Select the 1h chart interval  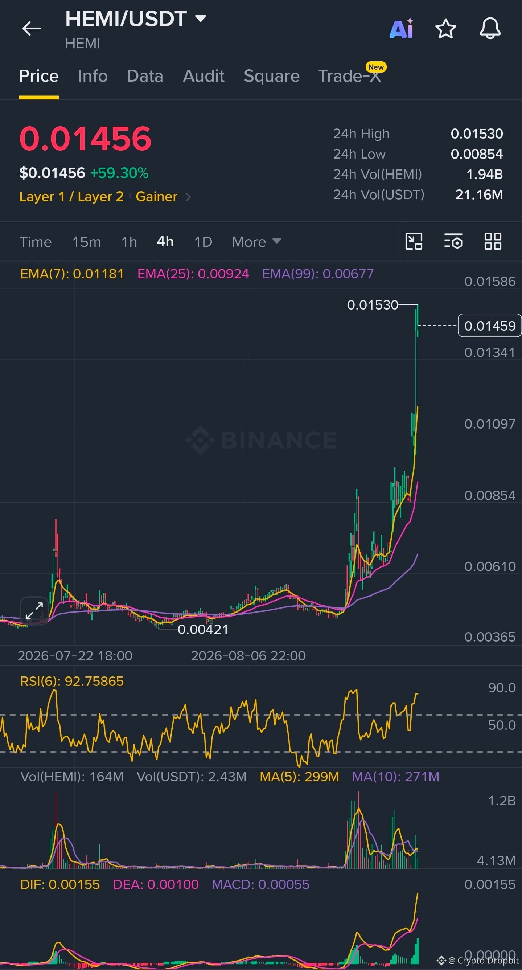pyautogui.click(x=129, y=242)
